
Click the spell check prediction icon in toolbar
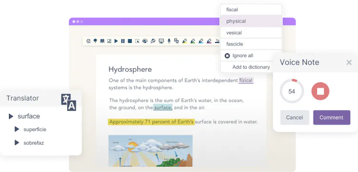[x=89, y=41]
